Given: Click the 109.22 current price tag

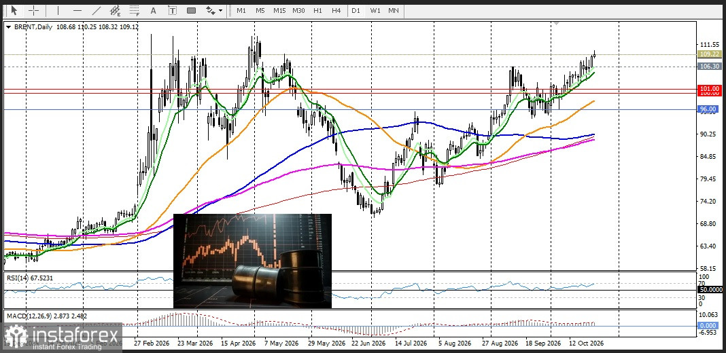Looking at the screenshot, I should 709,54.
